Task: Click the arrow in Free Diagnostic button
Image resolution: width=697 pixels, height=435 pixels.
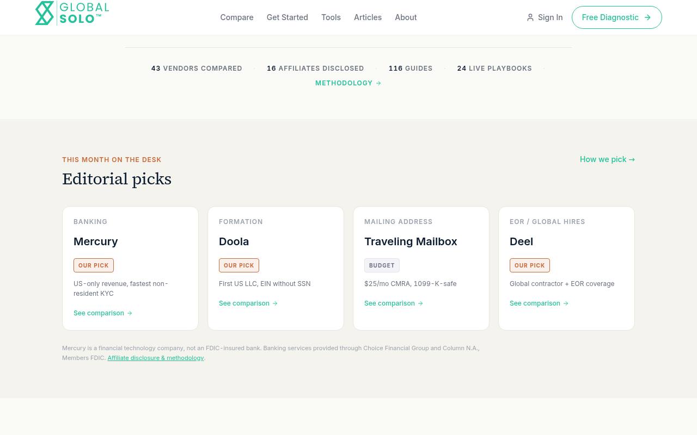Action: [647, 17]
